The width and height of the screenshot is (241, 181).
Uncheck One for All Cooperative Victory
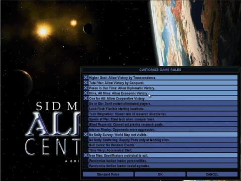[160, 99]
